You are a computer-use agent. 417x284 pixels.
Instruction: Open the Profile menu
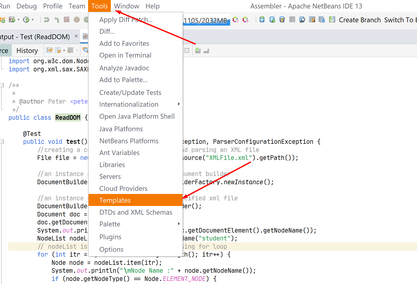pos(53,6)
